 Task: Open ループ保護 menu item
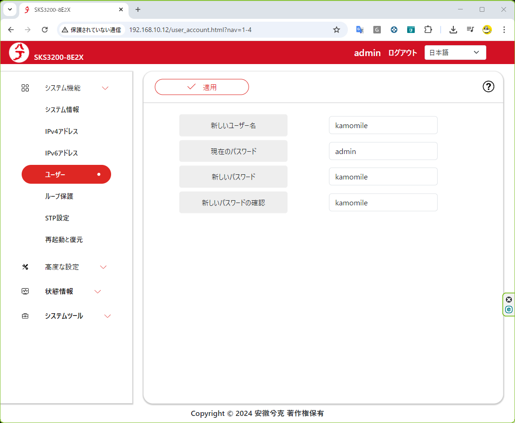tap(59, 196)
